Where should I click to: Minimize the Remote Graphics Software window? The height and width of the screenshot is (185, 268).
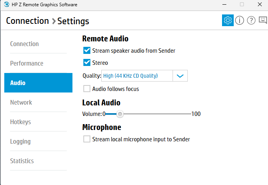(x=224, y=4)
